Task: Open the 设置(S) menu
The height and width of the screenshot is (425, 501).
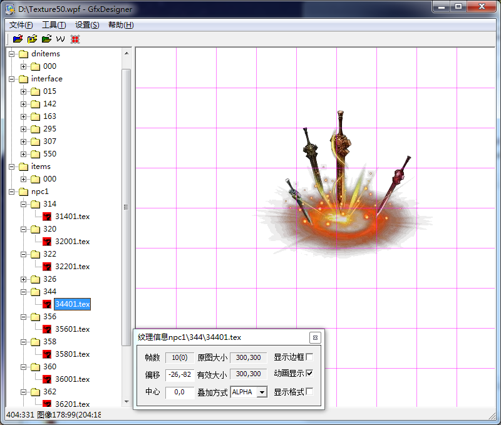Action: [87, 25]
